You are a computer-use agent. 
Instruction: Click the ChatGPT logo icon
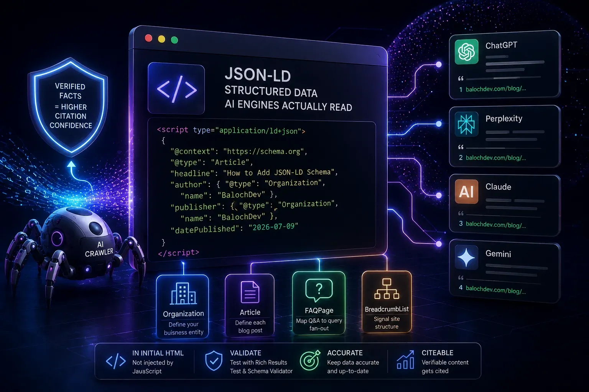pos(467,51)
